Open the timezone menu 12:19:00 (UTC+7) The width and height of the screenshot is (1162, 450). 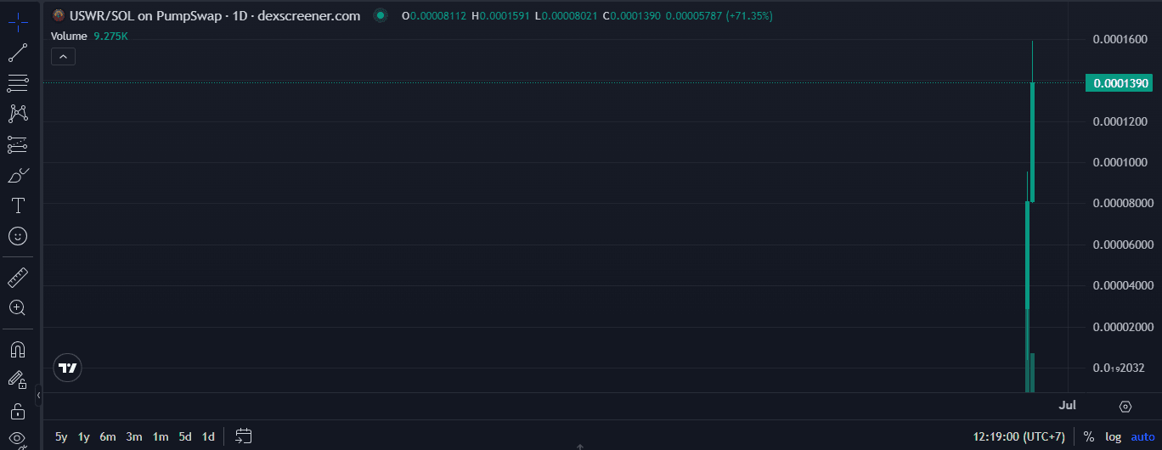click(x=1018, y=436)
